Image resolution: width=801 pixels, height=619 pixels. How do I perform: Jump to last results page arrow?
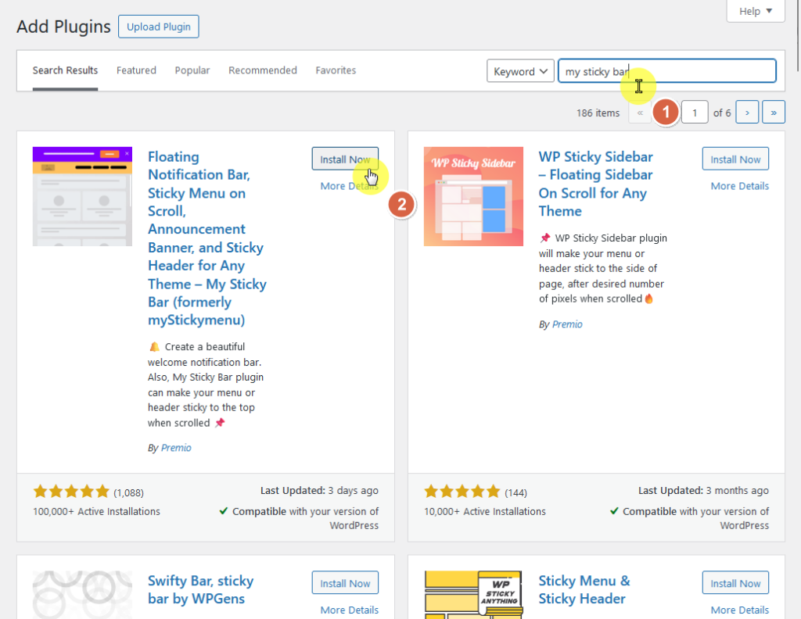click(774, 113)
